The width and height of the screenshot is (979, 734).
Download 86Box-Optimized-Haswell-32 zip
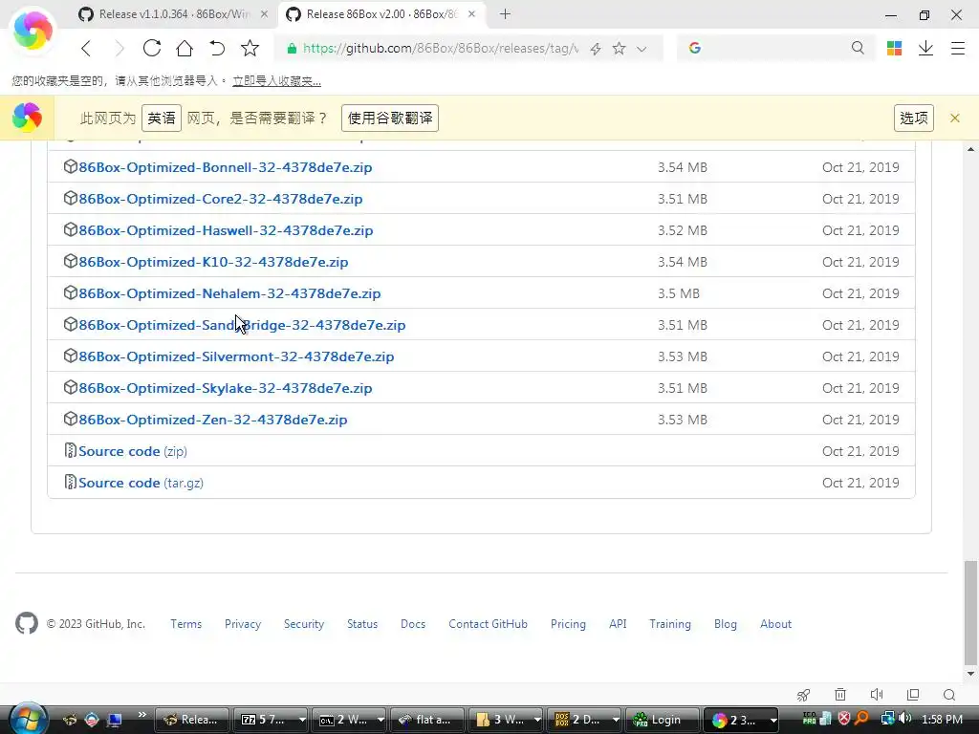pyautogui.click(x=226, y=230)
